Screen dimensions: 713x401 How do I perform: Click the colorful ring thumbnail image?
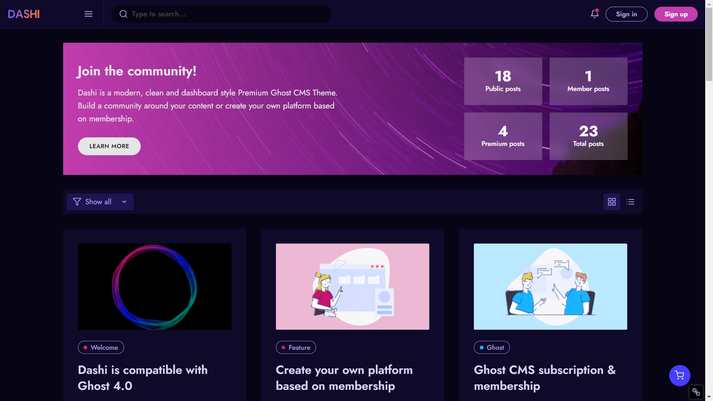[154, 287]
